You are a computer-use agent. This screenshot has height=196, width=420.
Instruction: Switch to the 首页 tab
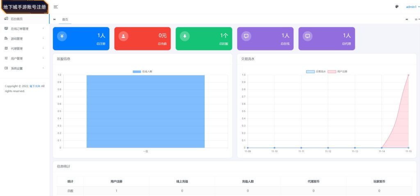[x=65, y=19]
